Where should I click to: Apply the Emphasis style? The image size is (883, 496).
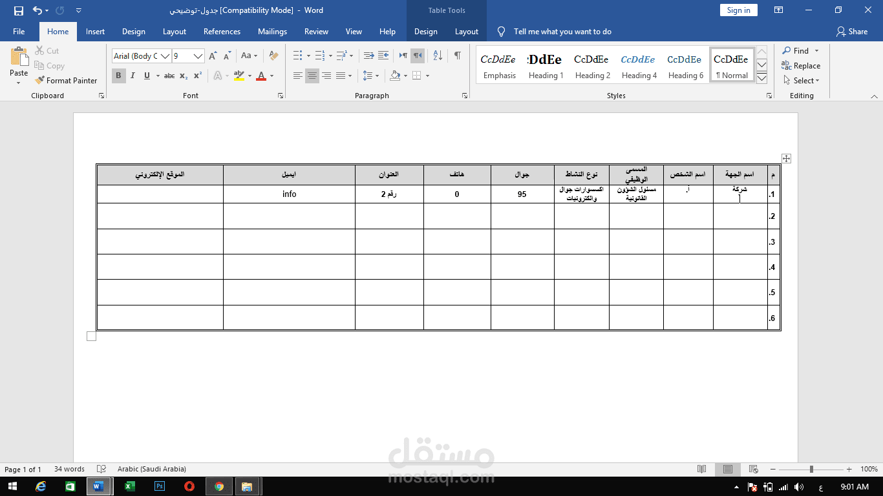click(x=500, y=66)
